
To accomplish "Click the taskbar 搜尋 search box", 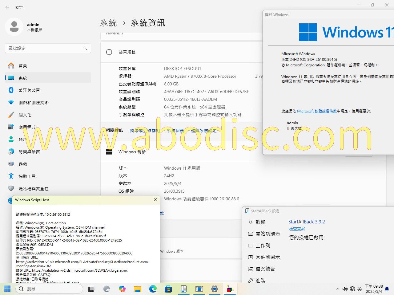I will click(x=49, y=289).
